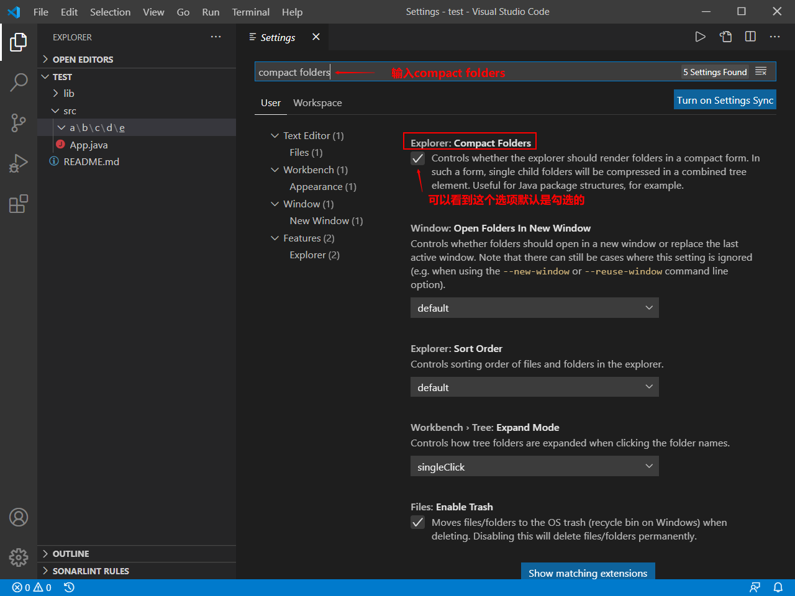795x596 pixels.
Task: Select New Window (1) in settings tree
Action: [x=326, y=221]
